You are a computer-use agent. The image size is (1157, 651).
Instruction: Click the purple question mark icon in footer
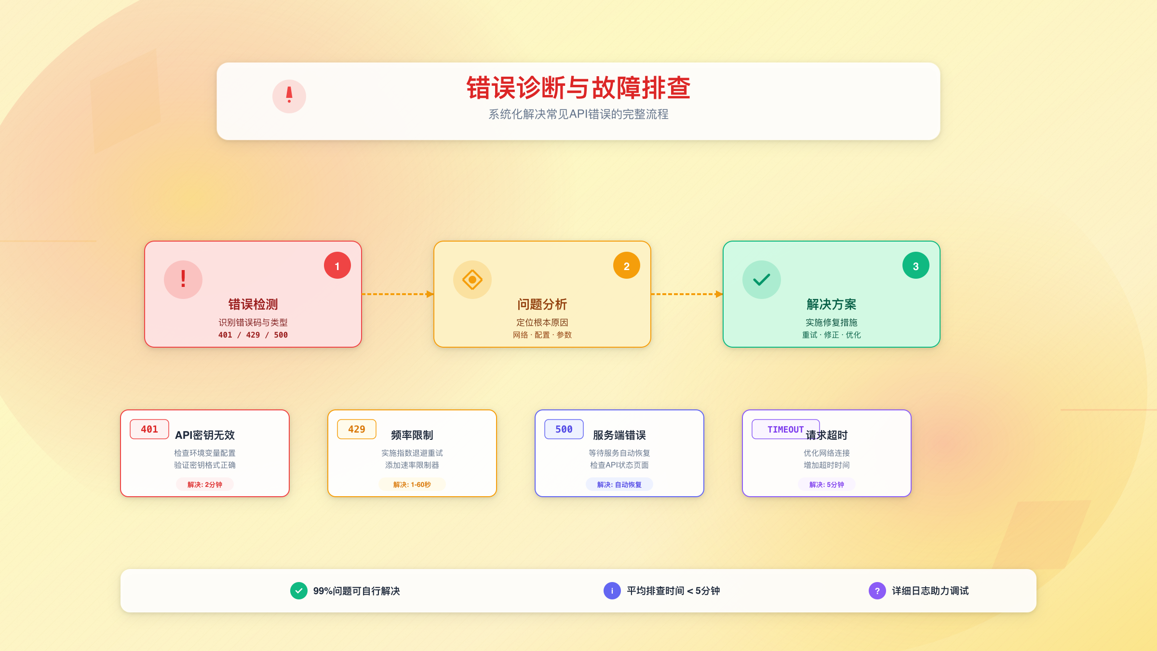(x=876, y=590)
